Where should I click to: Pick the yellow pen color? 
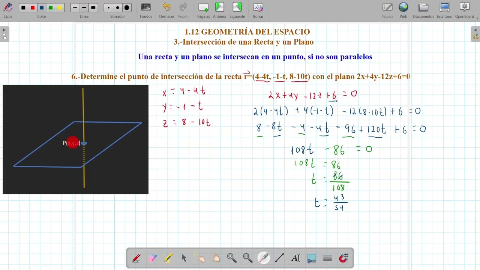[x=60, y=7]
